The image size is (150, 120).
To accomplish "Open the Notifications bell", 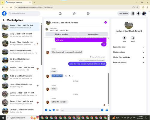I will 138,13.
